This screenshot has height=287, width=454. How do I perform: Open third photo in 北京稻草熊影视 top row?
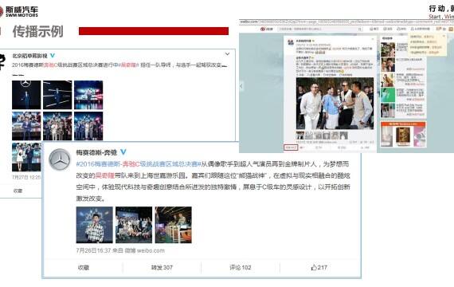click(x=88, y=95)
